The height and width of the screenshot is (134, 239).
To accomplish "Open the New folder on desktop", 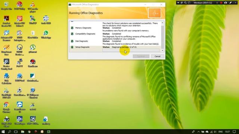I will (x=32, y=34).
